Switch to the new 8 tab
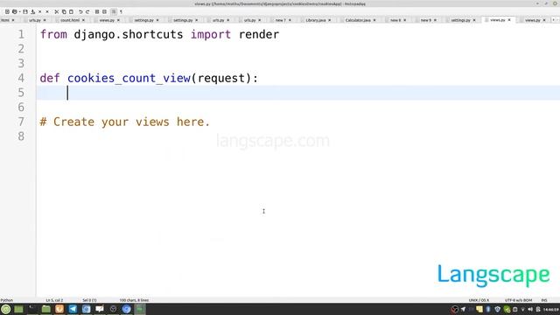Viewport: 560px width, 315px height. [x=395, y=20]
